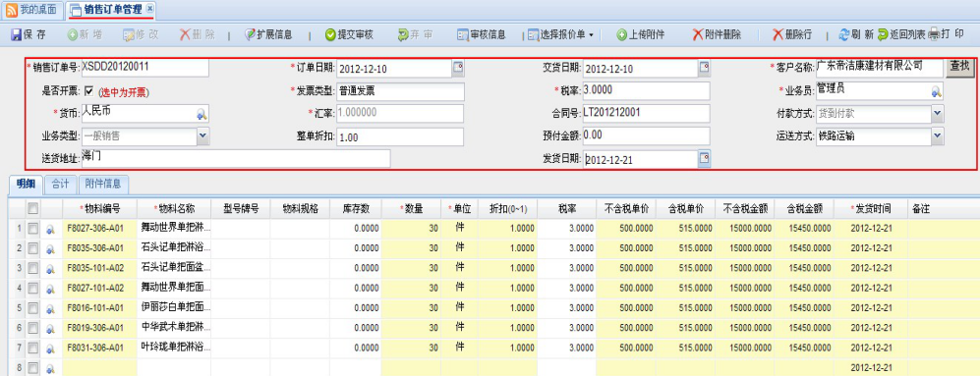Click the 整单折扣 input field
Viewport: 980px width, 376px height.
(x=401, y=136)
